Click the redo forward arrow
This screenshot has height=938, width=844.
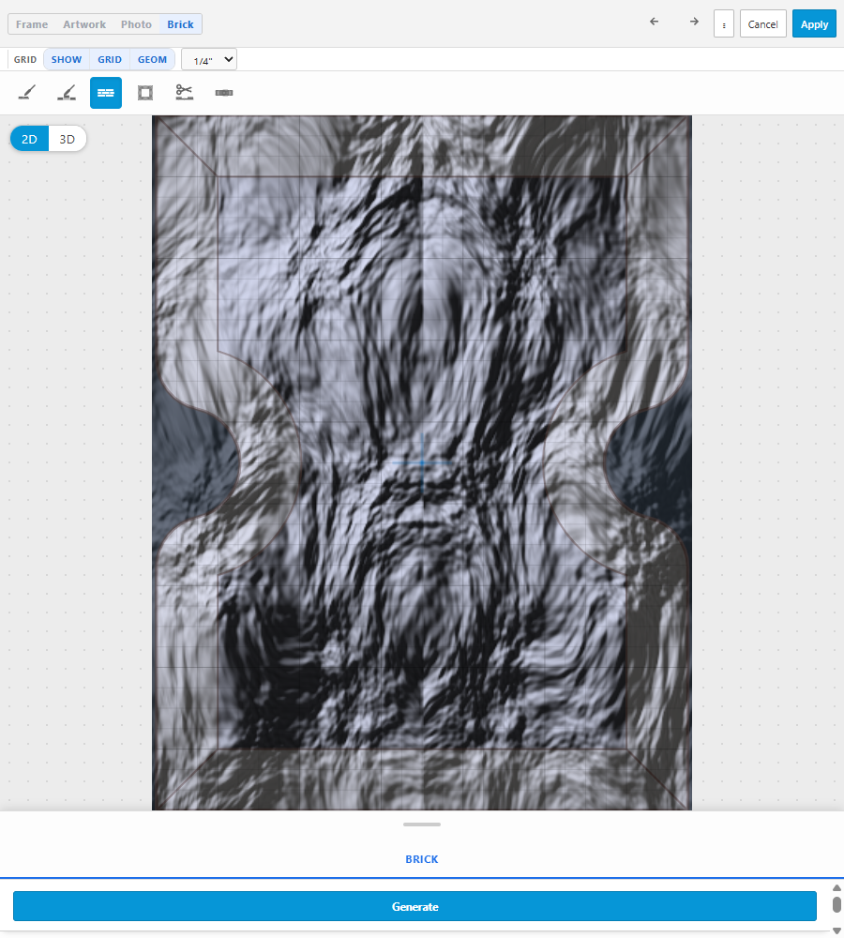[x=694, y=22]
